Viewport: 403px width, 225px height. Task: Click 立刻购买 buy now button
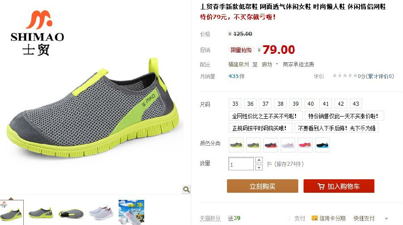(262, 186)
